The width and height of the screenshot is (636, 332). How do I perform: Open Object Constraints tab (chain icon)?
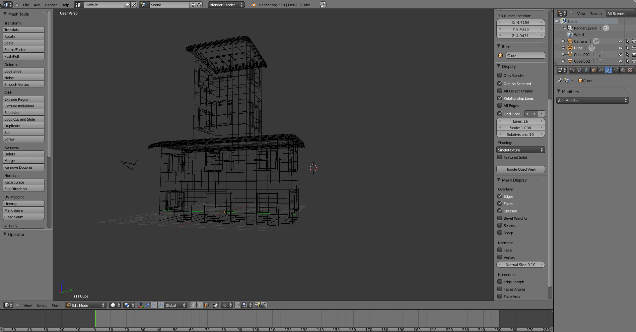coord(601,70)
